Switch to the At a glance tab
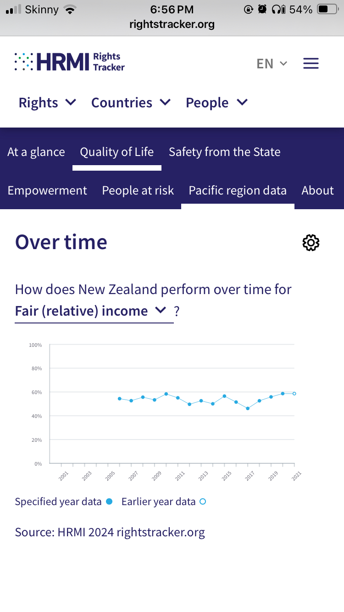 (x=36, y=152)
